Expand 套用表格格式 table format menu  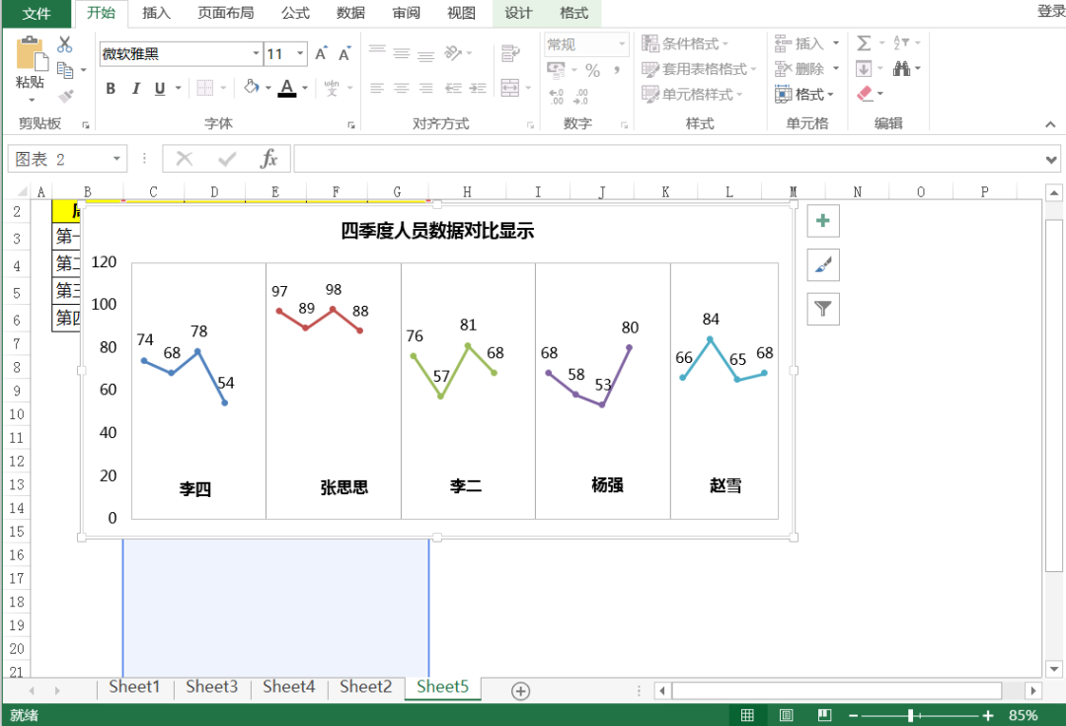(698, 69)
